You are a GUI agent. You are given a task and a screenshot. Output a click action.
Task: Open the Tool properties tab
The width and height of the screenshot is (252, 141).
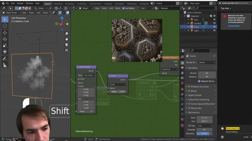point(182,57)
